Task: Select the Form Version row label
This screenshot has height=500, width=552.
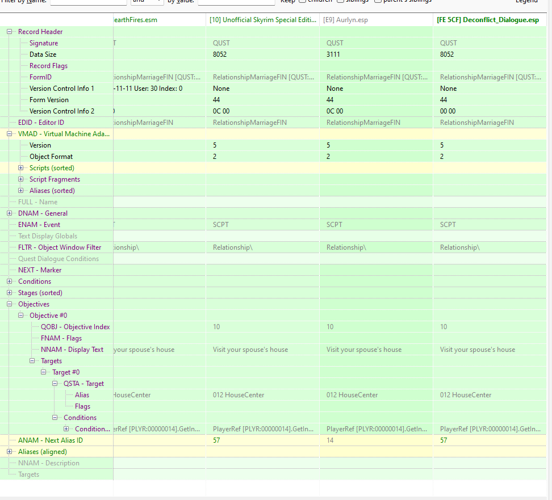Action: 49,99
